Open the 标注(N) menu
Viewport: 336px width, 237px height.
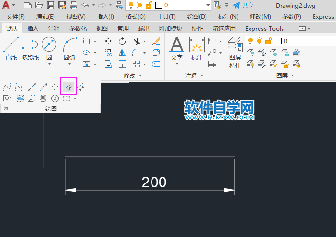228,17
